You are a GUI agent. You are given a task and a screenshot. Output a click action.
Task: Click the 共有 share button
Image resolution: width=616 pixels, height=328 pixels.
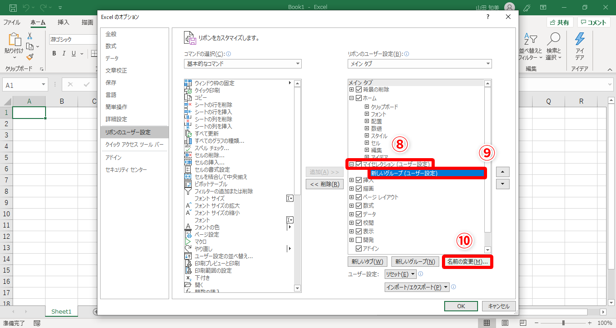pyautogui.click(x=560, y=23)
